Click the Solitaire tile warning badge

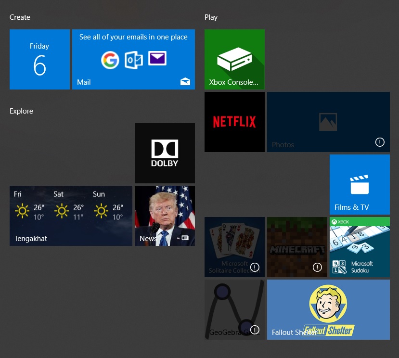(x=255, y=267)
